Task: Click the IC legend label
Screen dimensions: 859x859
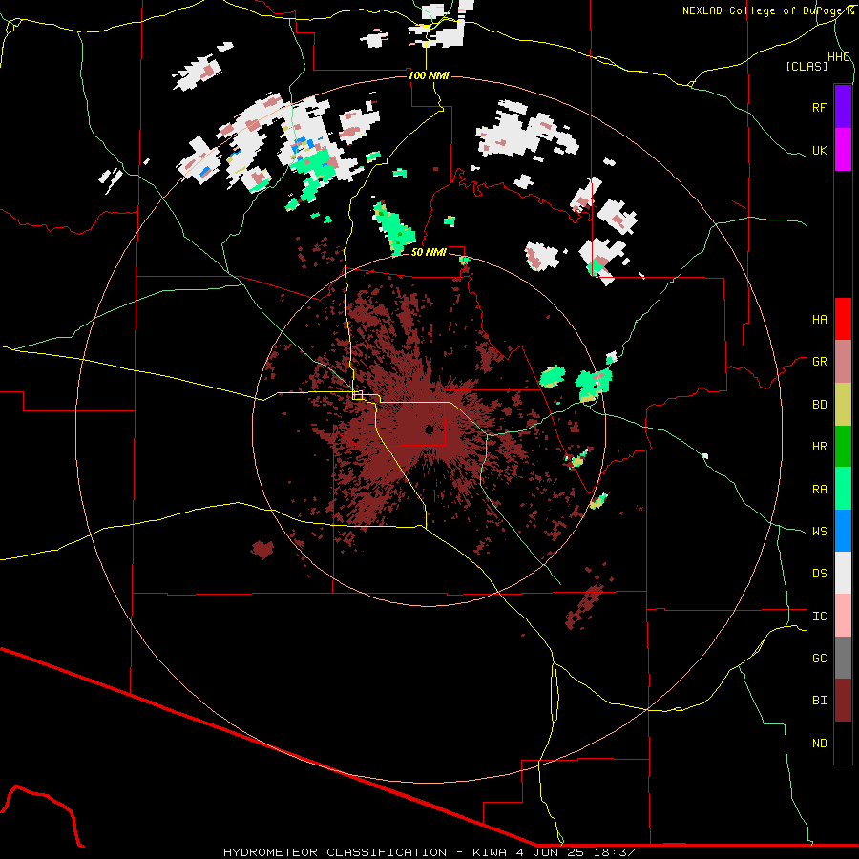Action: tap(819, 617)
